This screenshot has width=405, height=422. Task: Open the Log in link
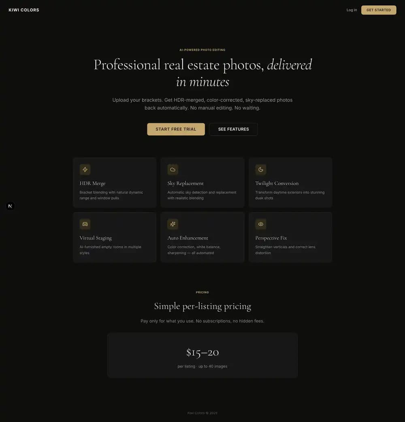(351, 10)
